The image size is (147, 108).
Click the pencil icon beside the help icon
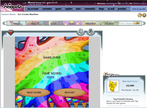(x=140, y=15)
